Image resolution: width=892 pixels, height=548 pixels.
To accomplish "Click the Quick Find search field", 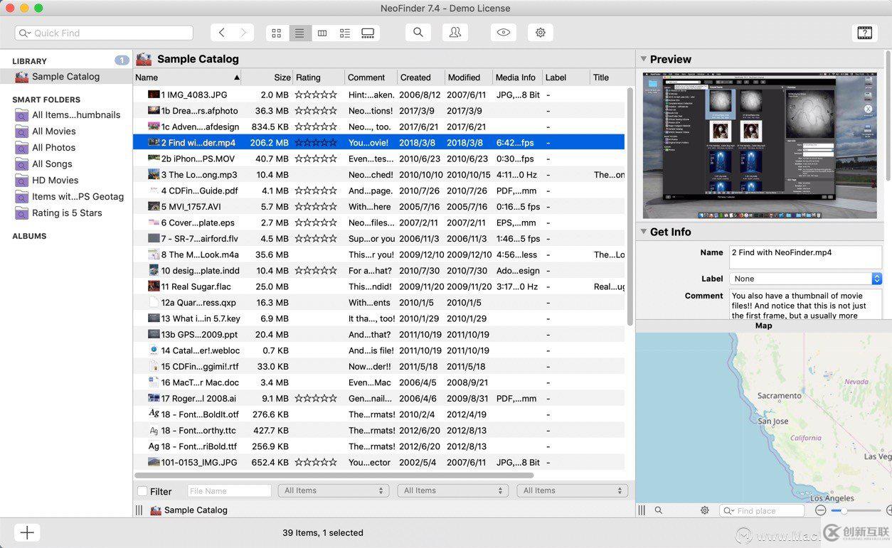I will point(104,33).
